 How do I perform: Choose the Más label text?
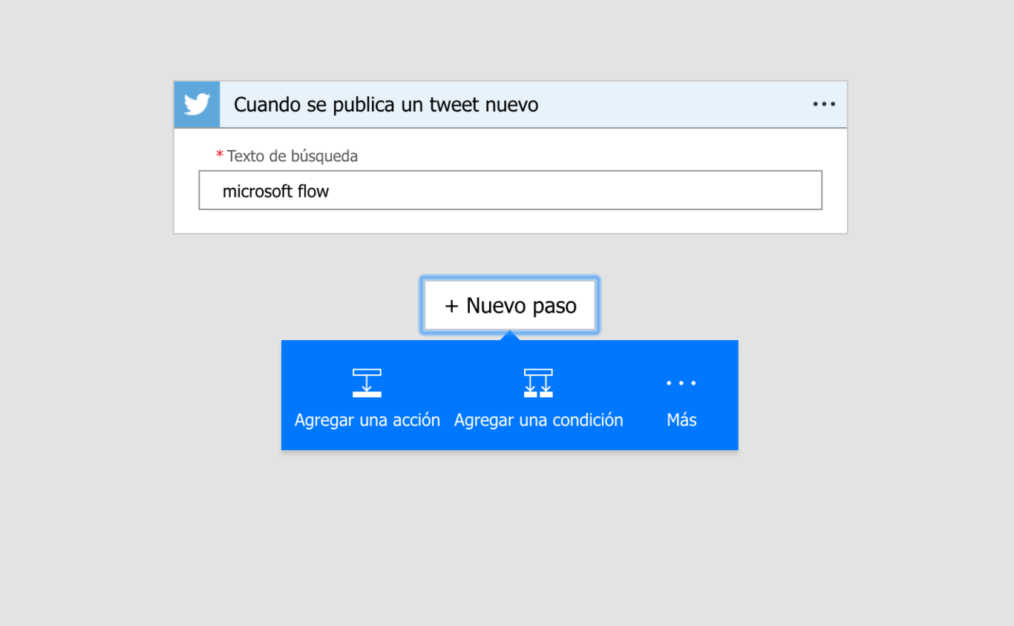pos(681,420)
